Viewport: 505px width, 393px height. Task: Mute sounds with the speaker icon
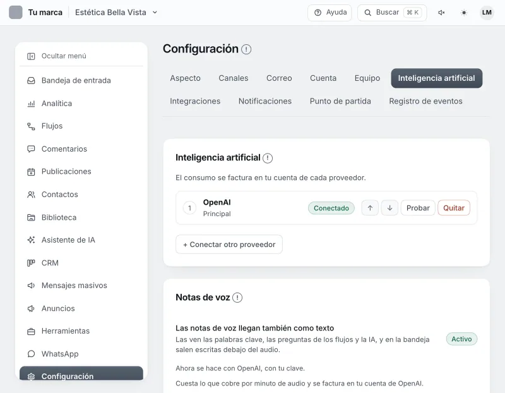[441, 13]
